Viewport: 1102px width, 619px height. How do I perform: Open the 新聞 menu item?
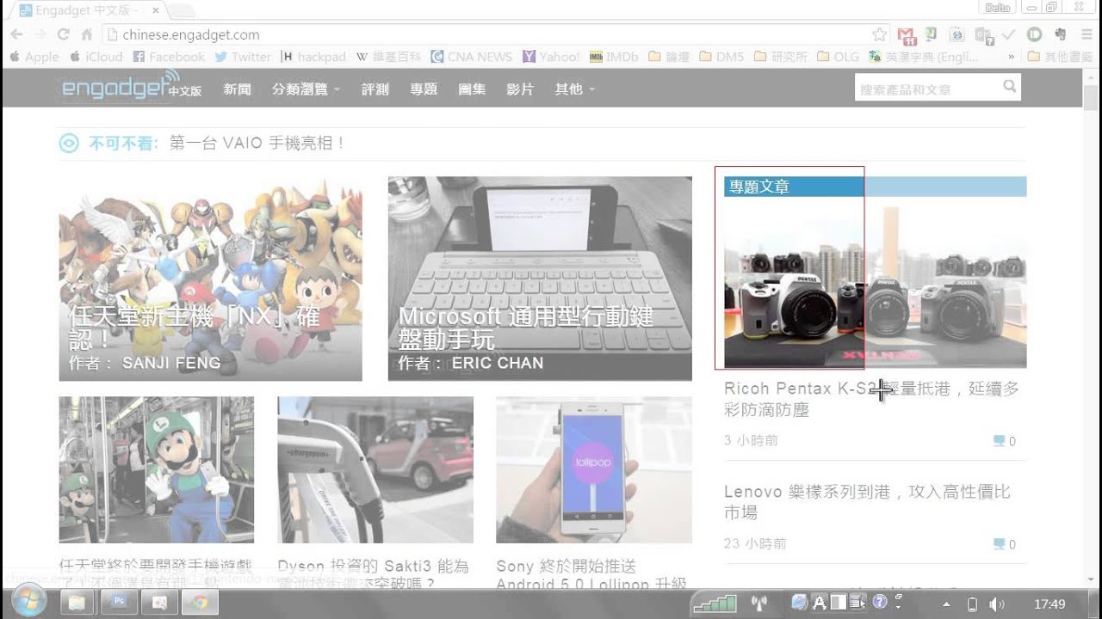click(x=237, y=89)
